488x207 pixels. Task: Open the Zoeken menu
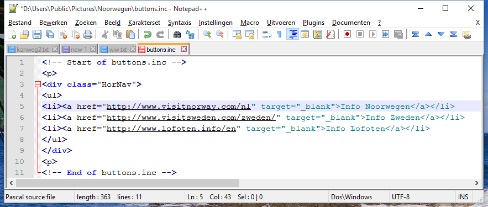[86, 23]
